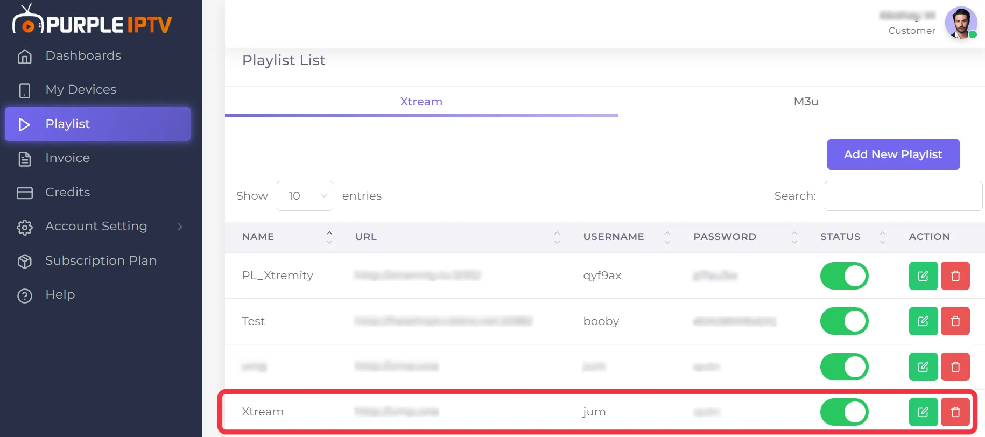This screenshot has width=985, height=437.
Task: Click the My Devices phone icon
Action: [x=25, y=90]
